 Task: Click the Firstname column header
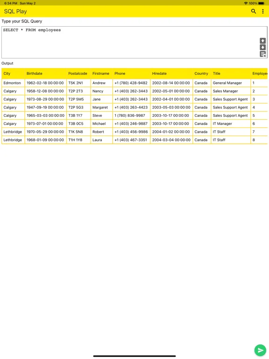click(x=101, y=73)
